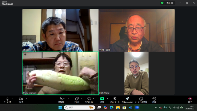
Task: Expand reactions options arrow
Action: point(93,99)
